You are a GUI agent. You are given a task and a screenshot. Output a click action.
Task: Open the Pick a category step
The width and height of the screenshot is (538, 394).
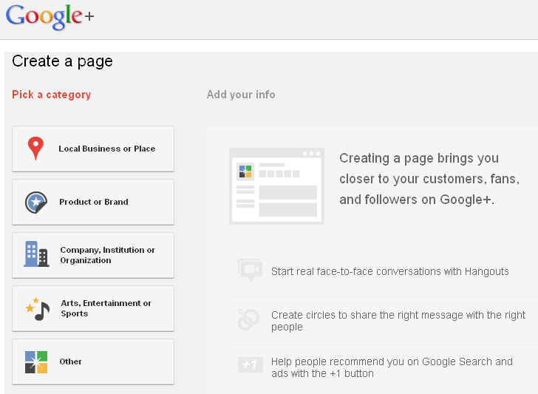[52, 95]
